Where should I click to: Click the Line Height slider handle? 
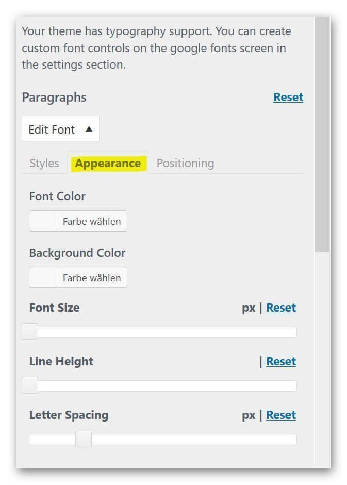point(30,385)
